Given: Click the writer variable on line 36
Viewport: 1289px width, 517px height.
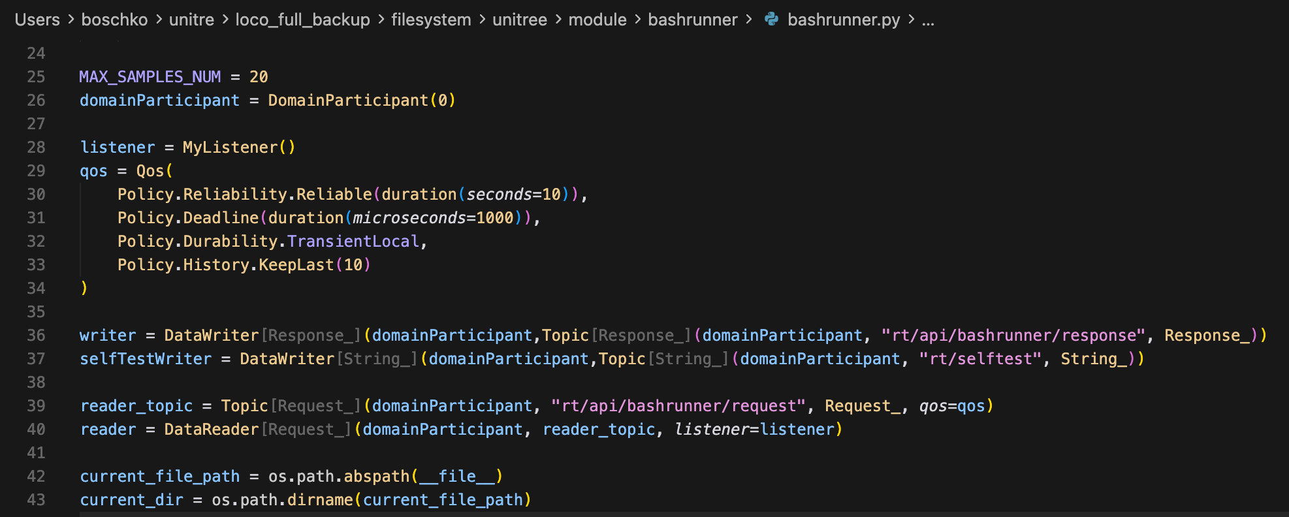Looking at the screenshot, I should (x=108, y=336).
